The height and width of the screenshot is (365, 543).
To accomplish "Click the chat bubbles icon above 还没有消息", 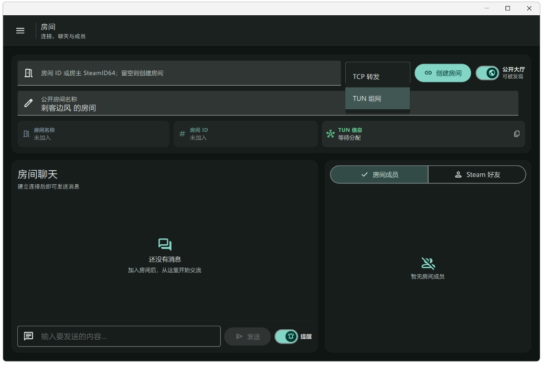I will (x=165, y=244).
